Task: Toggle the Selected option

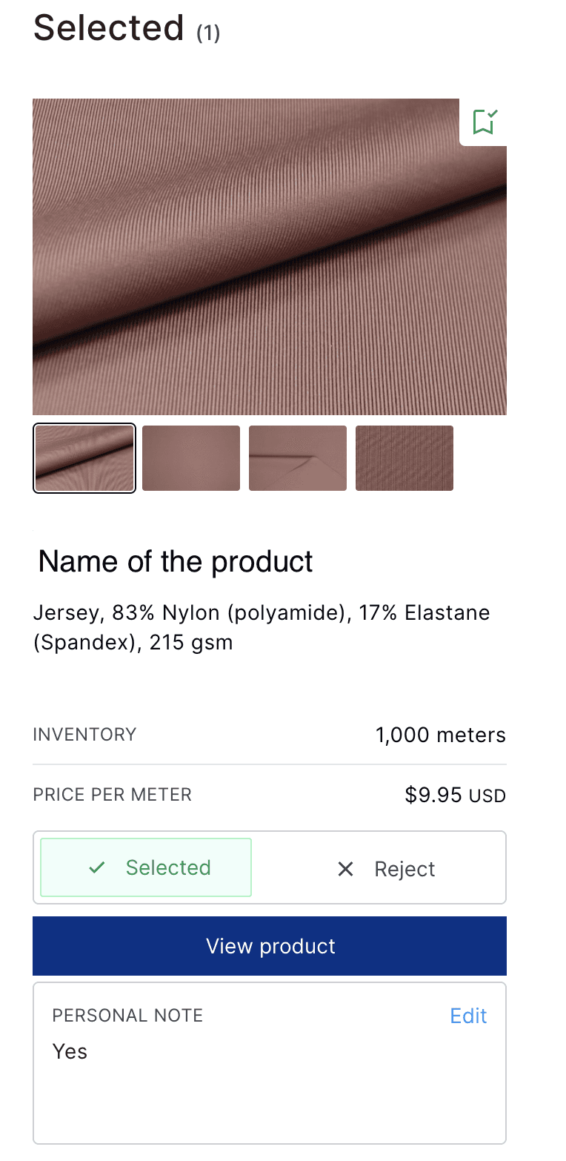Action: tap(146, 867)
